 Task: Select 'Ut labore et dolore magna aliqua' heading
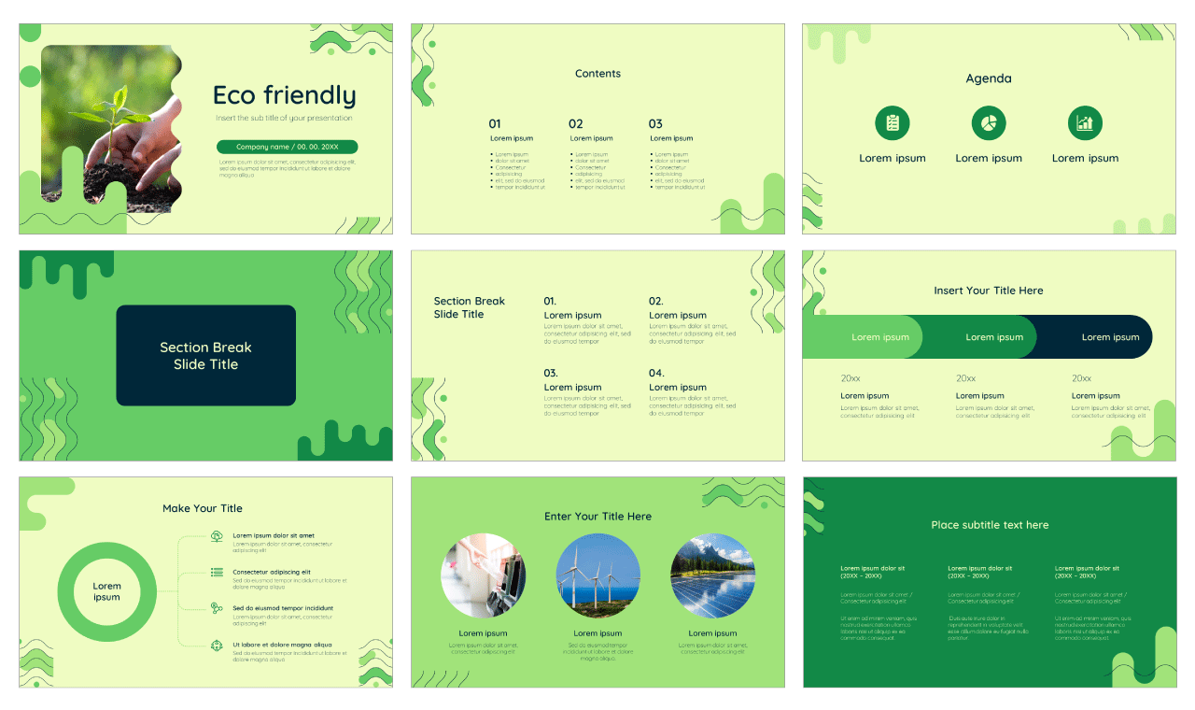[282, 645]
